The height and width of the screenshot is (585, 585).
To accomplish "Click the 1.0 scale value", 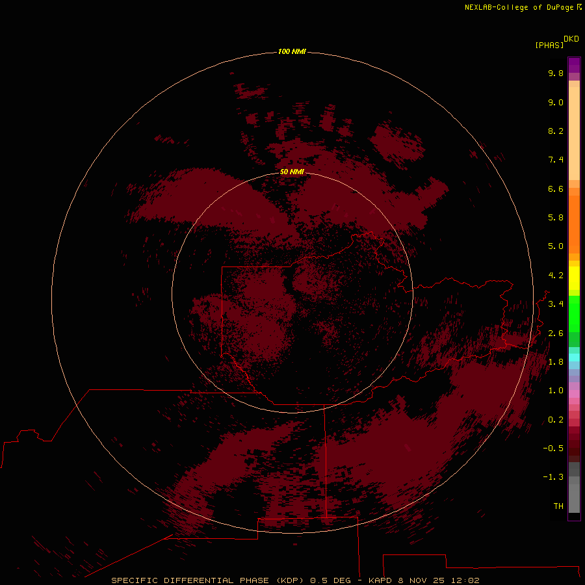I will [x=556, y=391].
